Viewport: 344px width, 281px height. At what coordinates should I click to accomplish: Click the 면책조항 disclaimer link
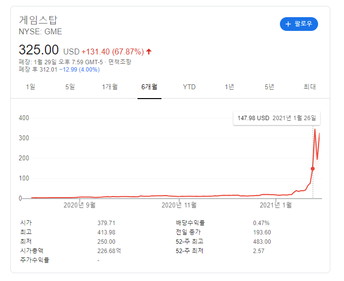click(x=120, y=62)
